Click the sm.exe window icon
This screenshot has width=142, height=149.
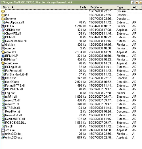[x=3, y=130]
